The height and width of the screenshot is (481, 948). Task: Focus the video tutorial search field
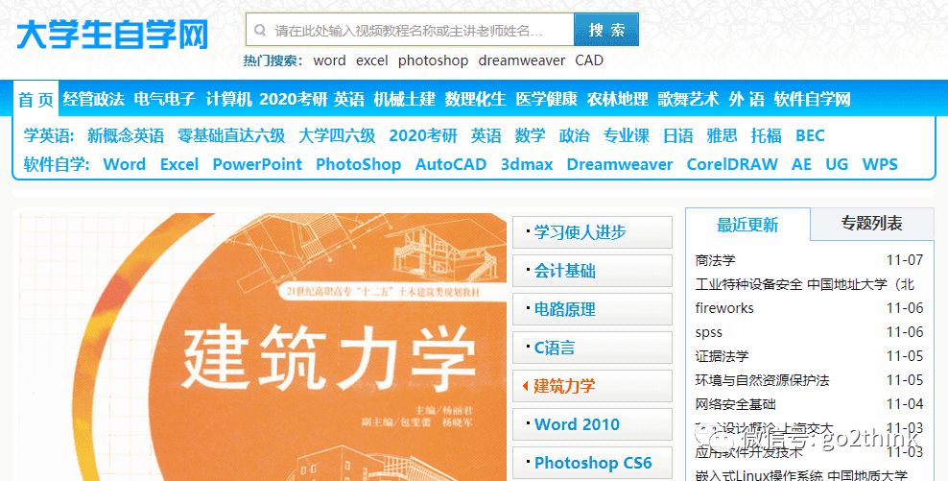click(x=410, y=30)
